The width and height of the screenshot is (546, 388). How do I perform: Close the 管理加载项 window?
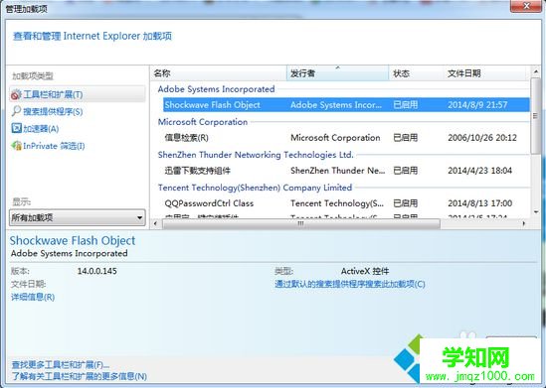[526, 6]
